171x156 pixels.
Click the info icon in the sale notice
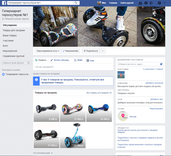(x=36, y=80)
